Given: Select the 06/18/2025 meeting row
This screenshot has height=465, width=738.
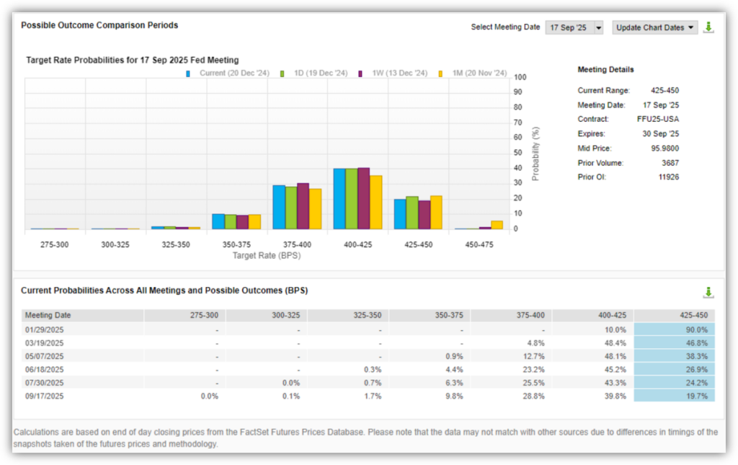Looking at the screenshot, I should click(x=368, y=369).
